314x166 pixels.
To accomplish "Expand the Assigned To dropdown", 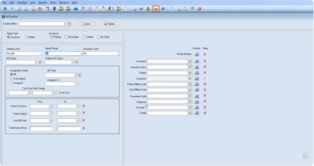I will tap(76, 84).
